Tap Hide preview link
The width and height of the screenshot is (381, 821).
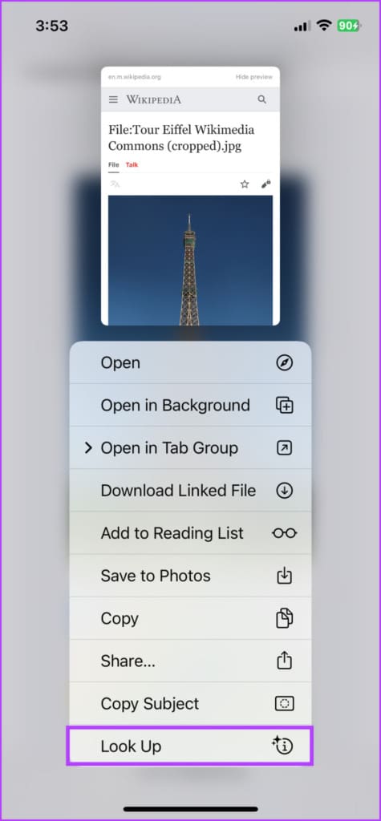tap(254, 77)
